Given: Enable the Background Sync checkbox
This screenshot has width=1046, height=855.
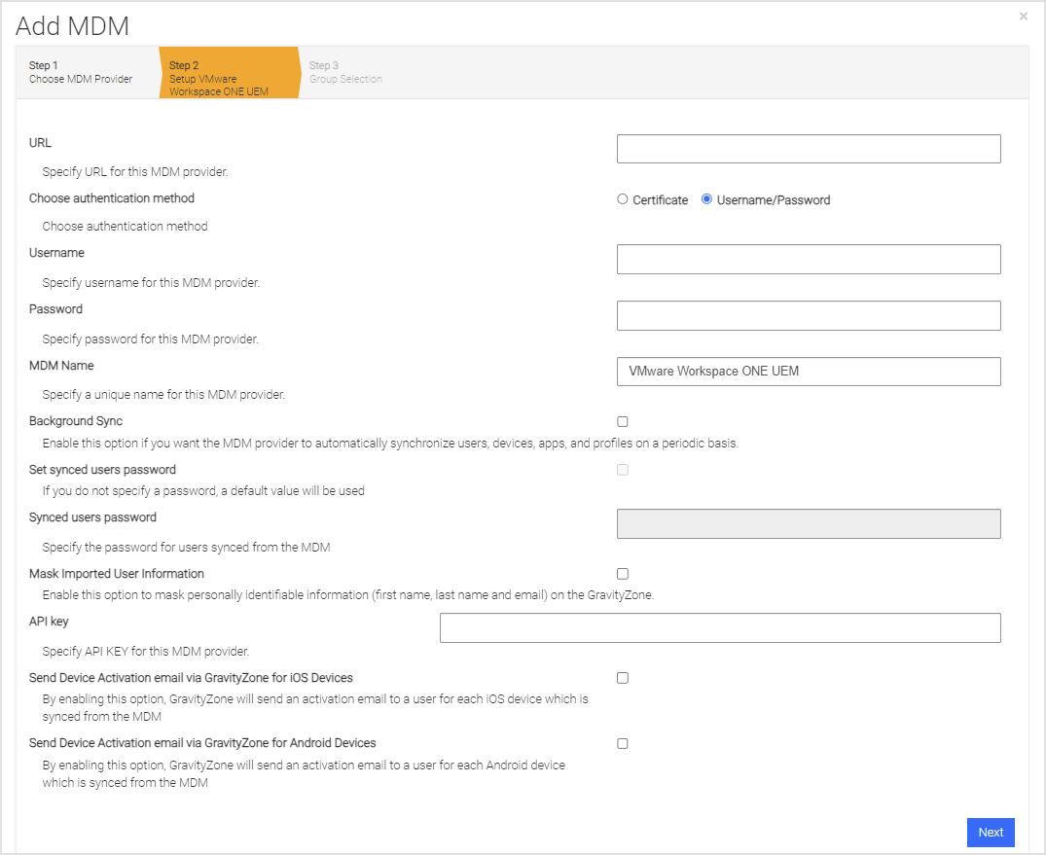Looking at the screenshot, I should 622,421.
